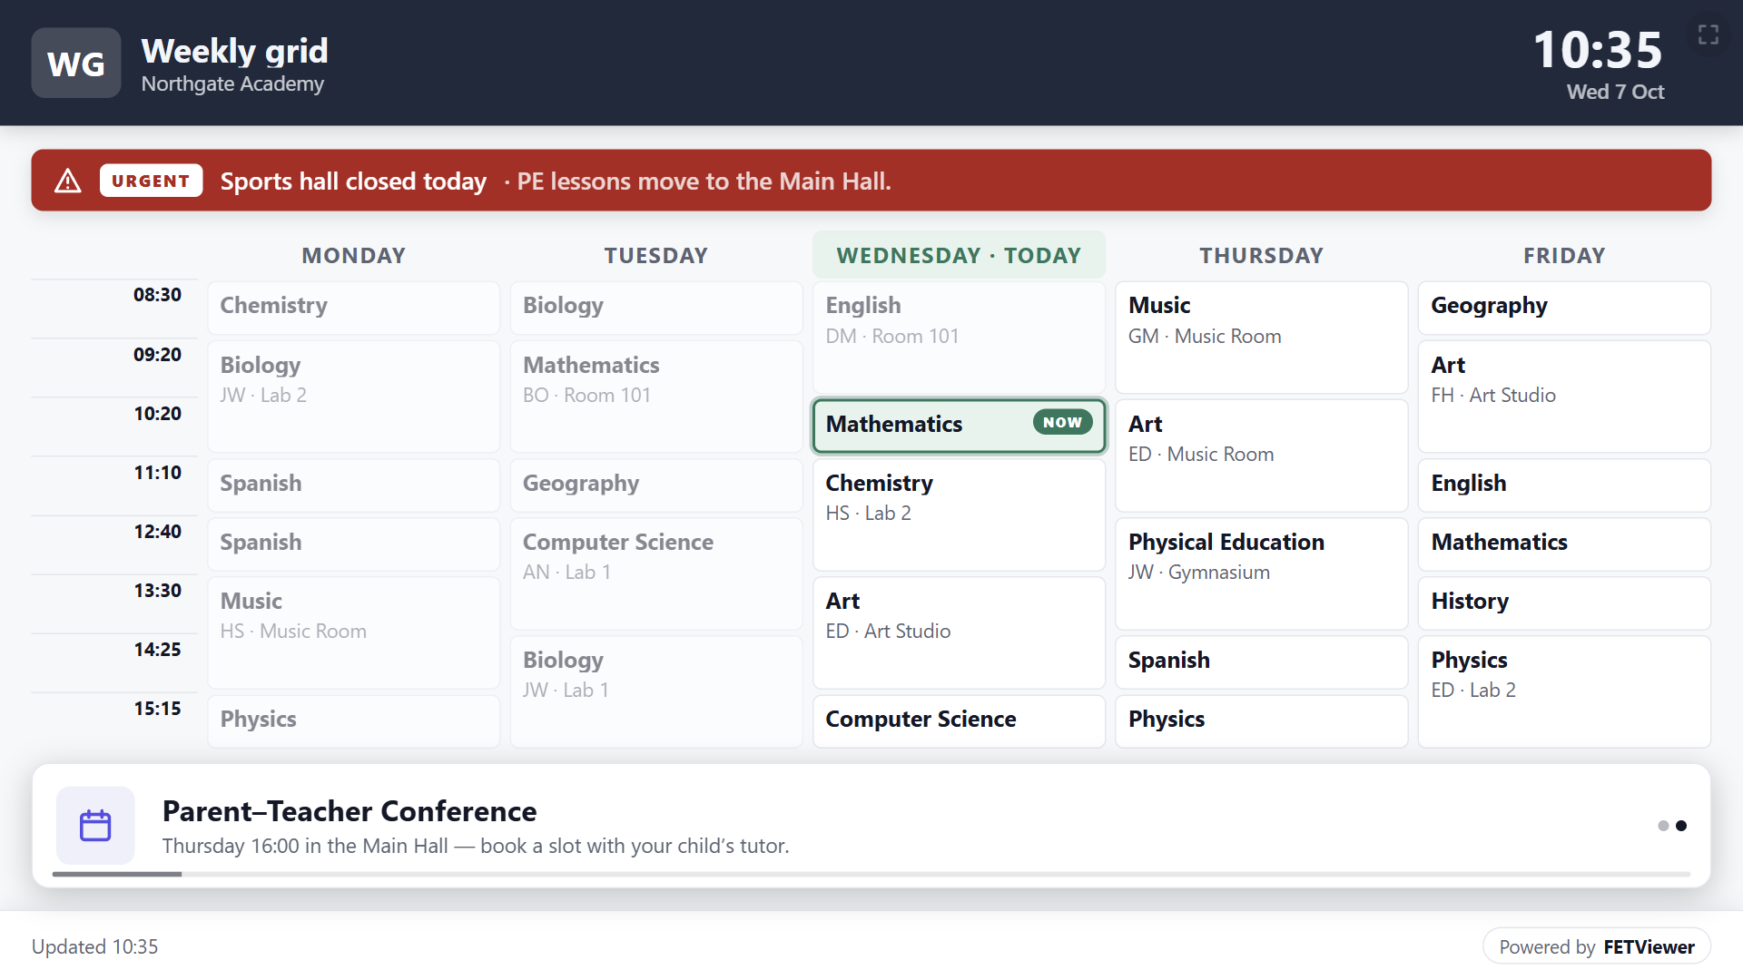Click the 'Updated 10:35' status text

pyautogui.click(x=95, y=946)
